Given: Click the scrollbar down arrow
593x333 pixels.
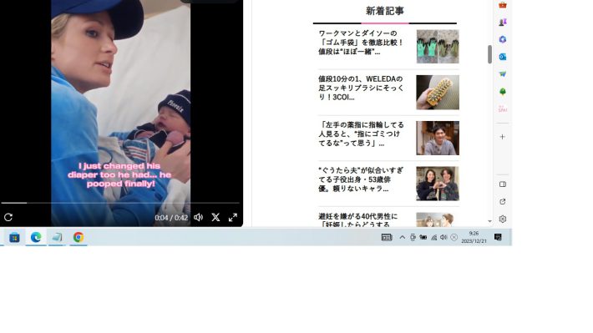Looking at the screenshot, I should point(489,221).
